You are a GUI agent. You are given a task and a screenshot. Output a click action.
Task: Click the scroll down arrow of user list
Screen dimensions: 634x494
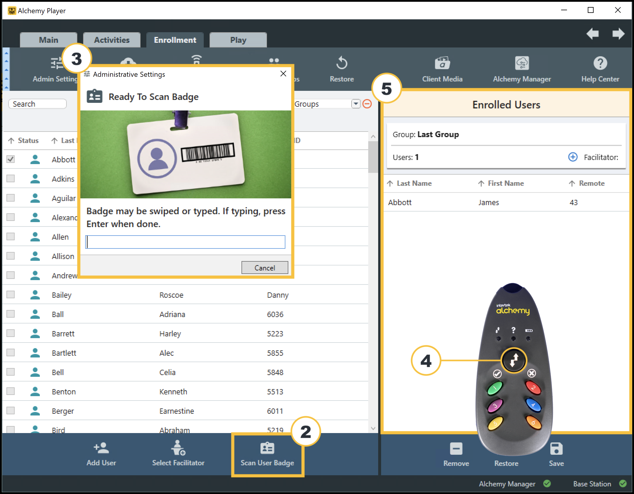click(373, 428)
